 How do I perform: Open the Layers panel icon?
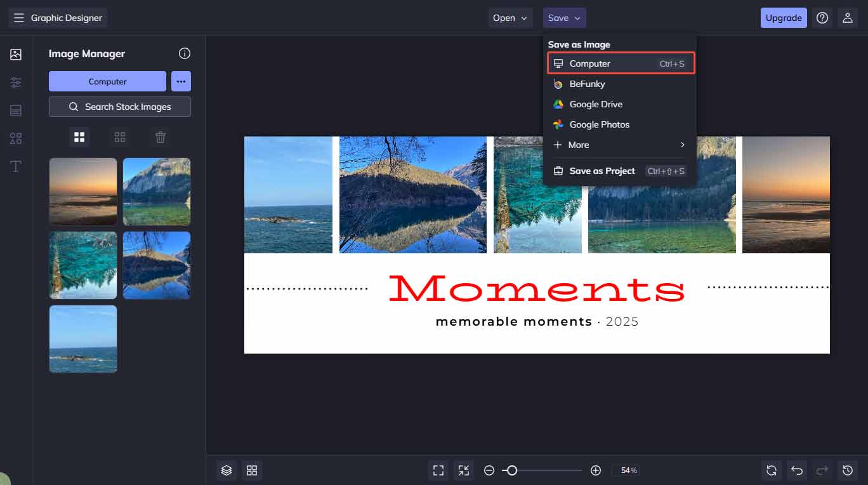[x=227, y=470]
